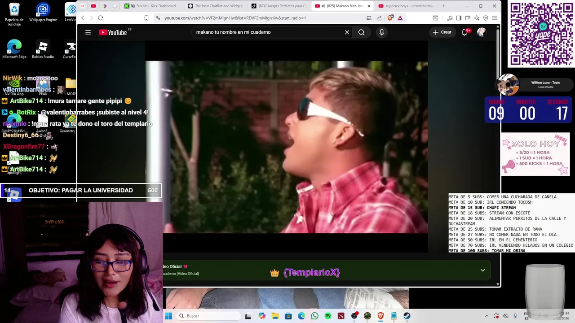Clear the YouTube search query
Viewport: 575px width, 323px height.
tap(347, 32)
